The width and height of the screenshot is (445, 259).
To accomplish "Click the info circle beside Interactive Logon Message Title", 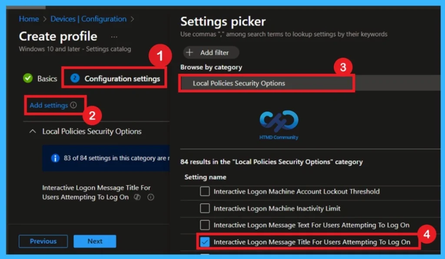I will tap(151, 197).
